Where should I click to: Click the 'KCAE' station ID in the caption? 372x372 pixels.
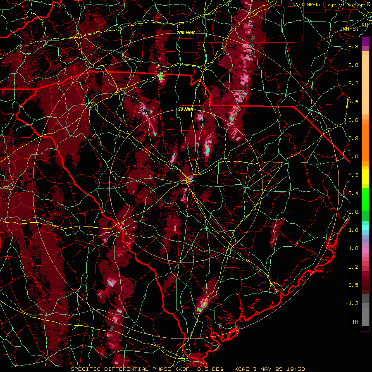pyautogui.click(x=241, y=369)
